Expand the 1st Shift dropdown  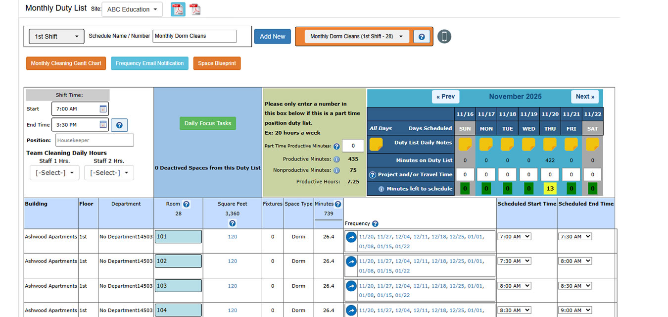56,37
